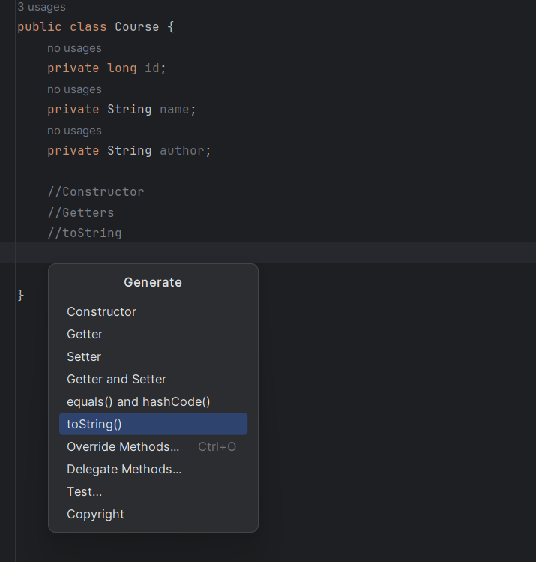Click the 'long' type keyword
This screenshot has width=536, height=562.
tap(122, 68)
